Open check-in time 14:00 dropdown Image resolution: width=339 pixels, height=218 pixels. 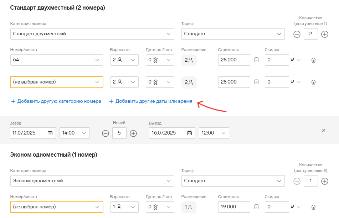coord(75,133)
